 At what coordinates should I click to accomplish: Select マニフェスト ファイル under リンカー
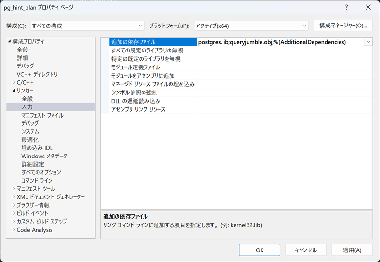click(42, 115)
